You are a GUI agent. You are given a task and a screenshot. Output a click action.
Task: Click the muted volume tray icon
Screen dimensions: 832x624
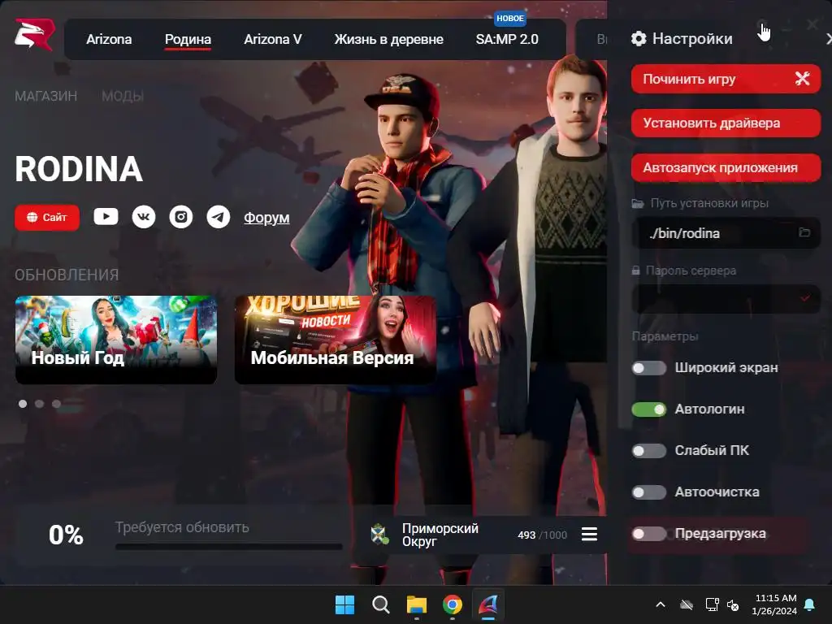click(x=733, y=604)
